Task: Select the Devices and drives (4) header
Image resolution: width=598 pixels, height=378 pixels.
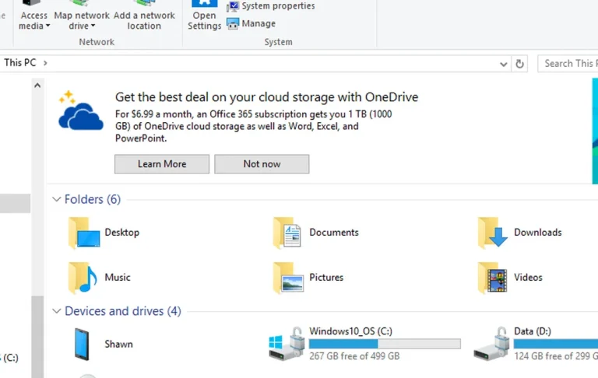Action: (x=123, y=311)
